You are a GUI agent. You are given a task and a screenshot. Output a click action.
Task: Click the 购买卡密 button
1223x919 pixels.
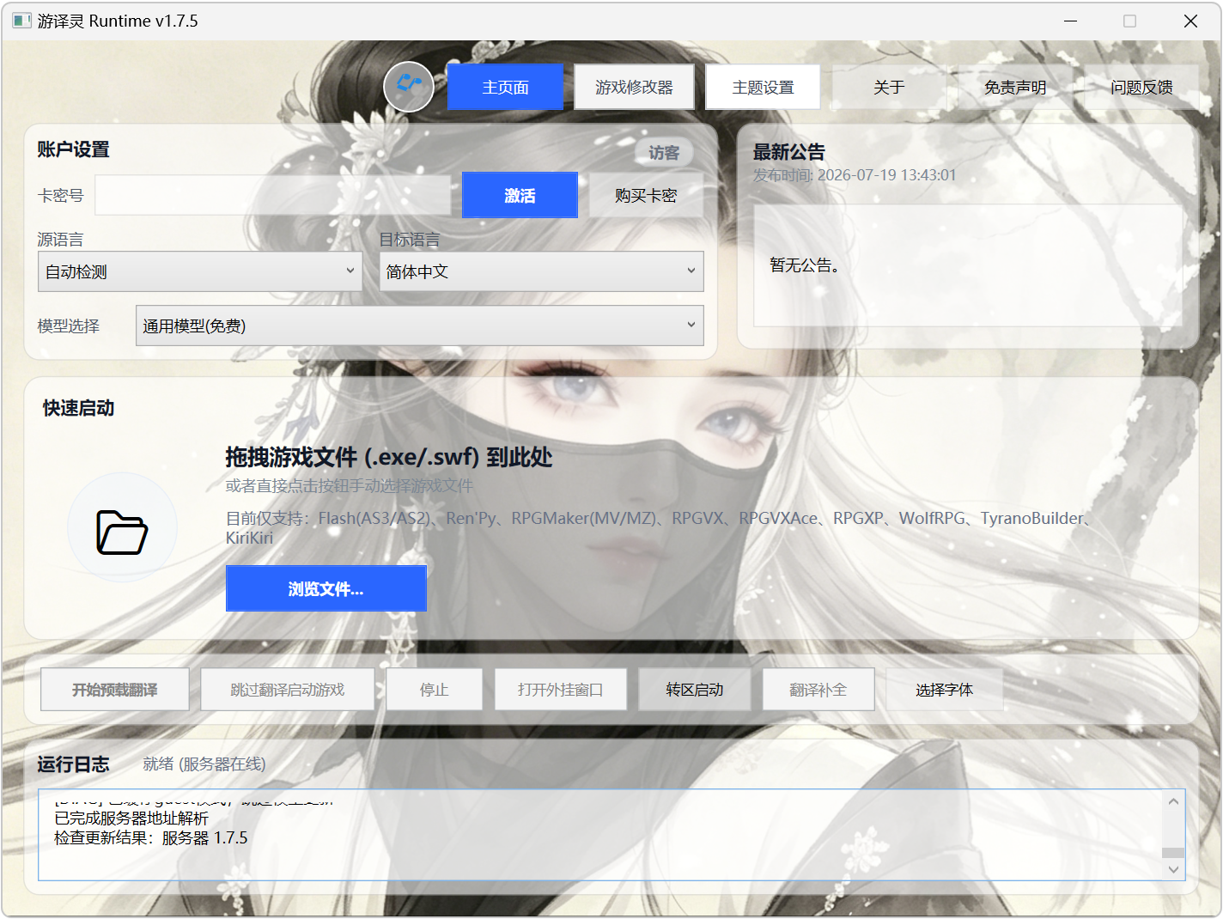(x=646, y=195)
